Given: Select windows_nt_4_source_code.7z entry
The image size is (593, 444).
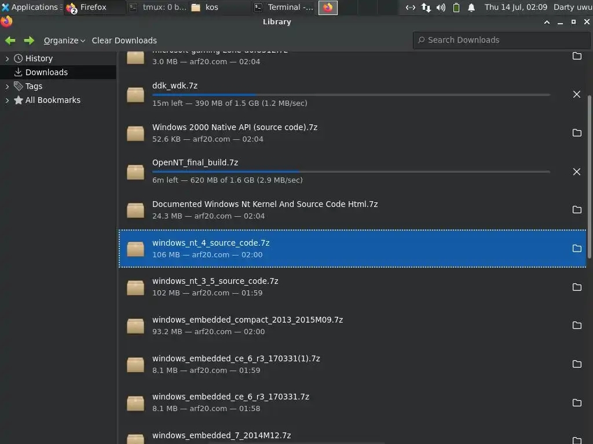Looking at the screenshot, I should [x=353, y=249].
